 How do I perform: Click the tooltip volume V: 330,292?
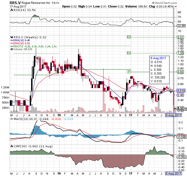pyautogui.click(x=158, y=77)
